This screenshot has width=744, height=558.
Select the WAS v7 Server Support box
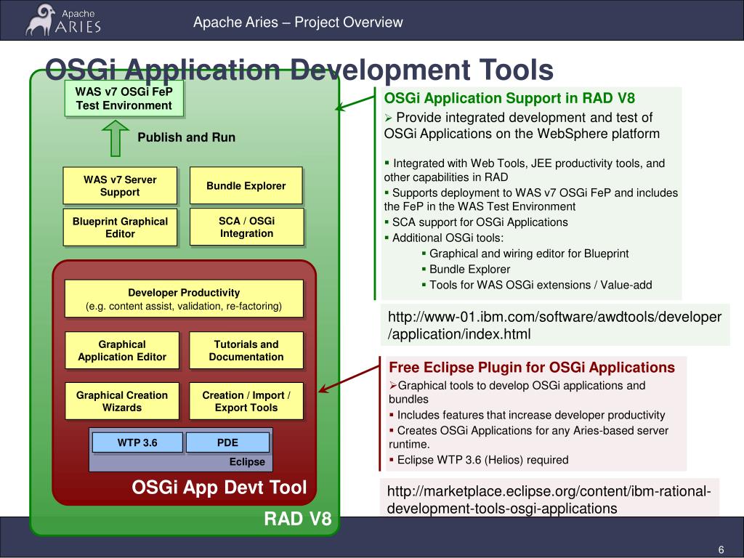tap(120, 185)
